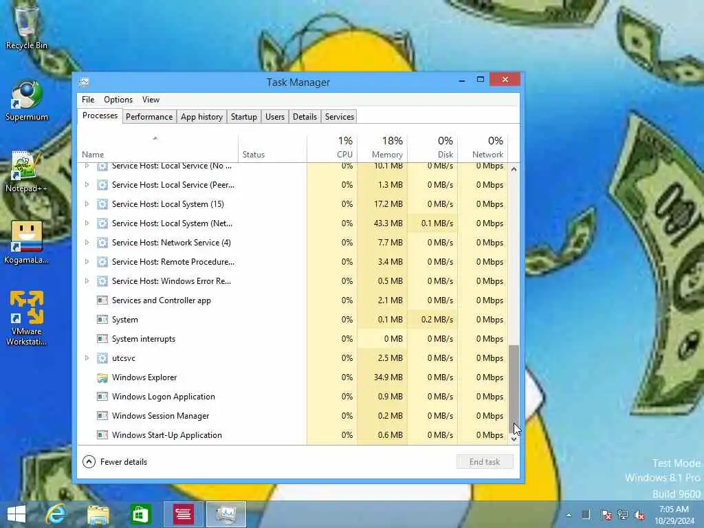The image size is (704, 528).
Task: Expand the utcsvc process group
Action: coord(87,357)
